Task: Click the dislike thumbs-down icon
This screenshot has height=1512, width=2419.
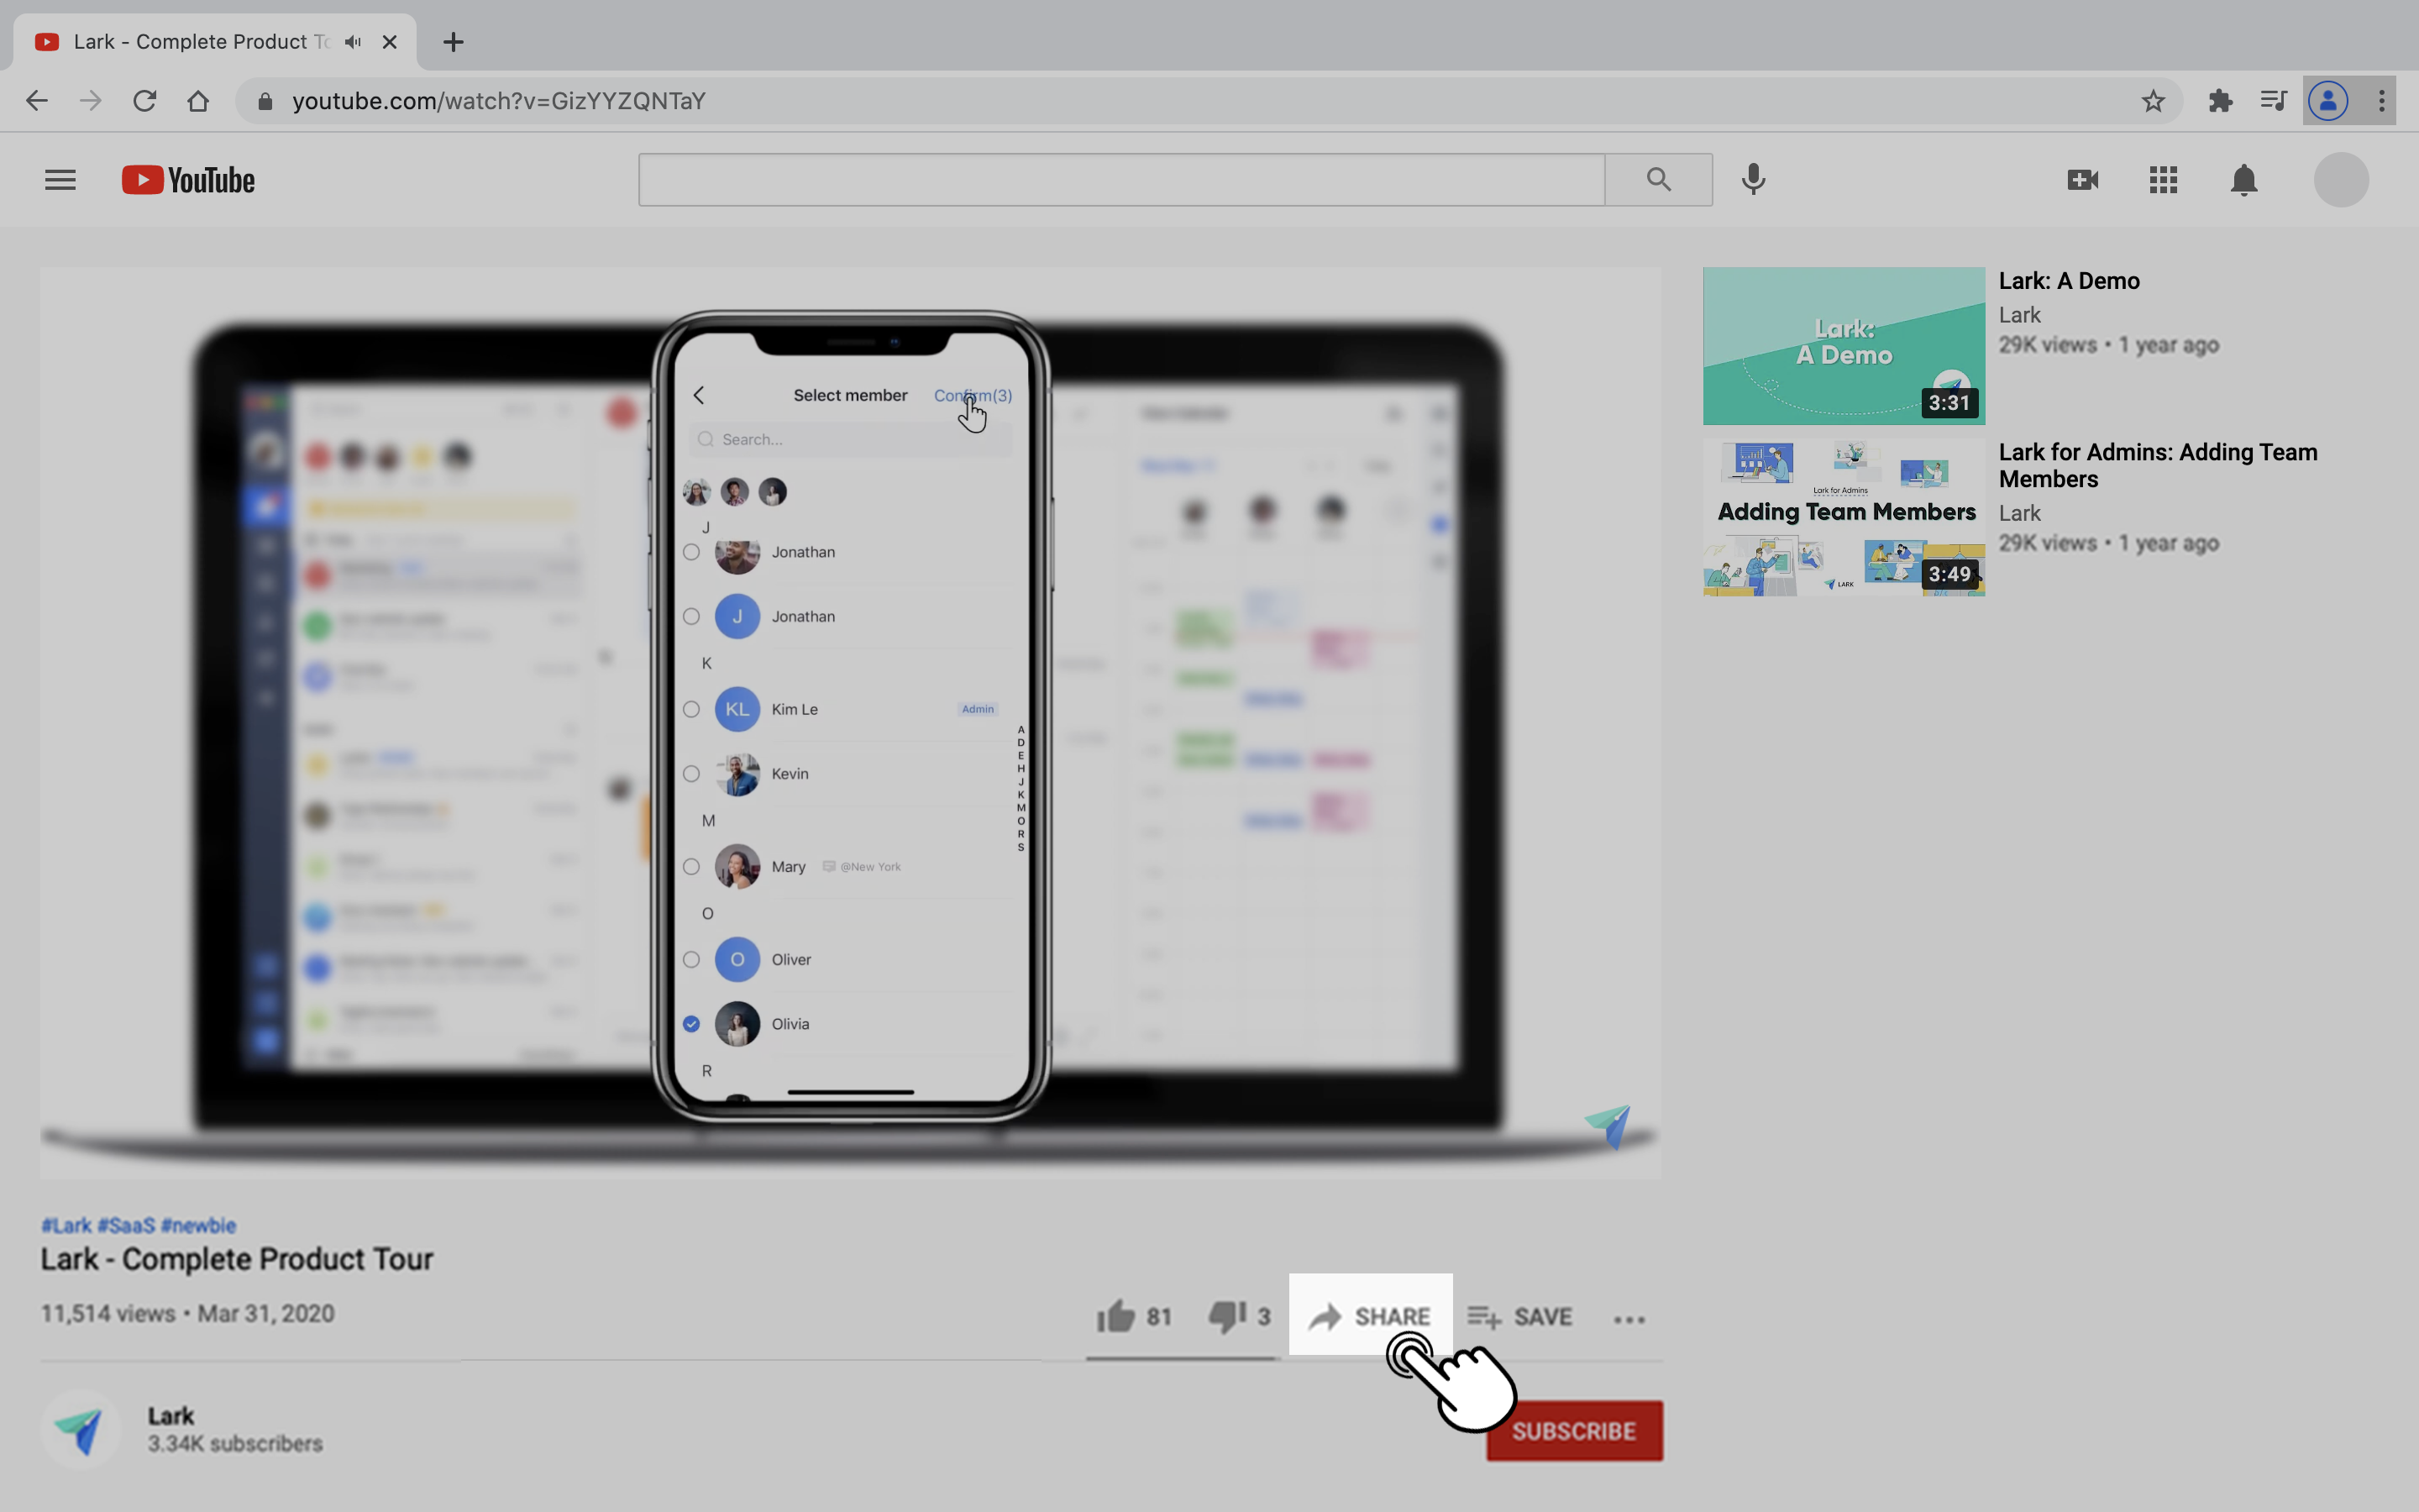Action: (1230, 1315)
